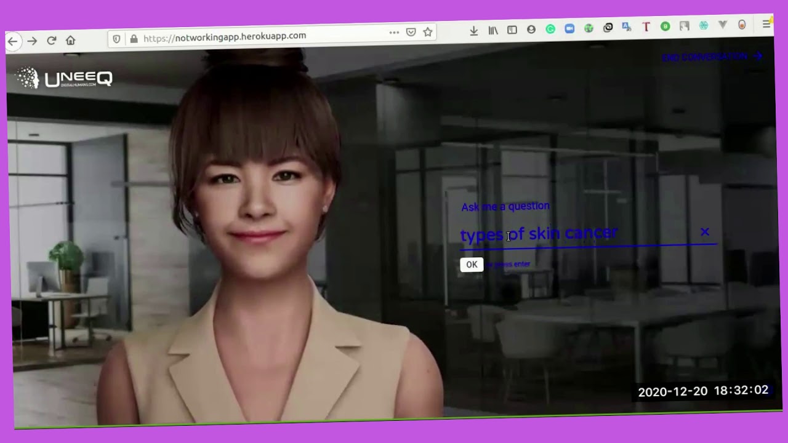The height and width of the screenshot is (443, 788).
Task: Submit the question with OK button
Action: (472, 265)
